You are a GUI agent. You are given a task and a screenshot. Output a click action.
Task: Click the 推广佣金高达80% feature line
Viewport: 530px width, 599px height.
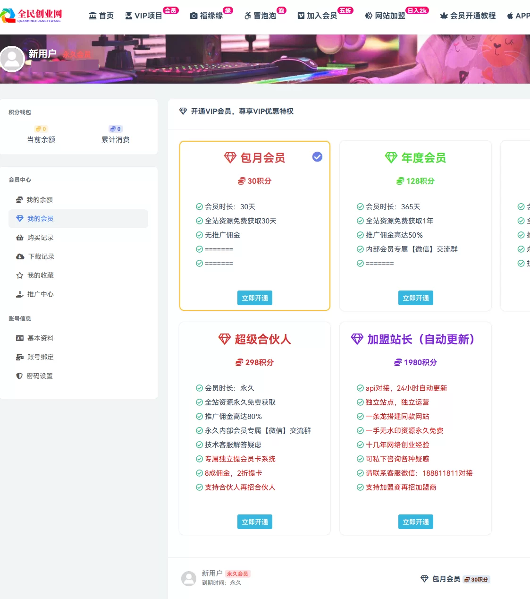pos(229,417)
